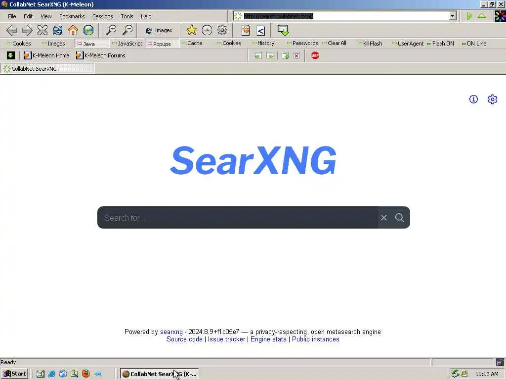
Task: Click the globe search icon in toolbar
Action: tap(88, 30)
